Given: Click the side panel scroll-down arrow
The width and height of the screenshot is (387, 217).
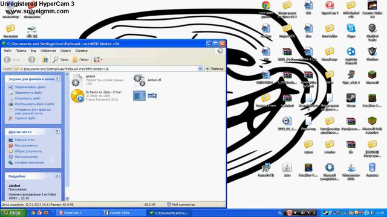Looking at the screenshot, I should [x=67, y=198].
